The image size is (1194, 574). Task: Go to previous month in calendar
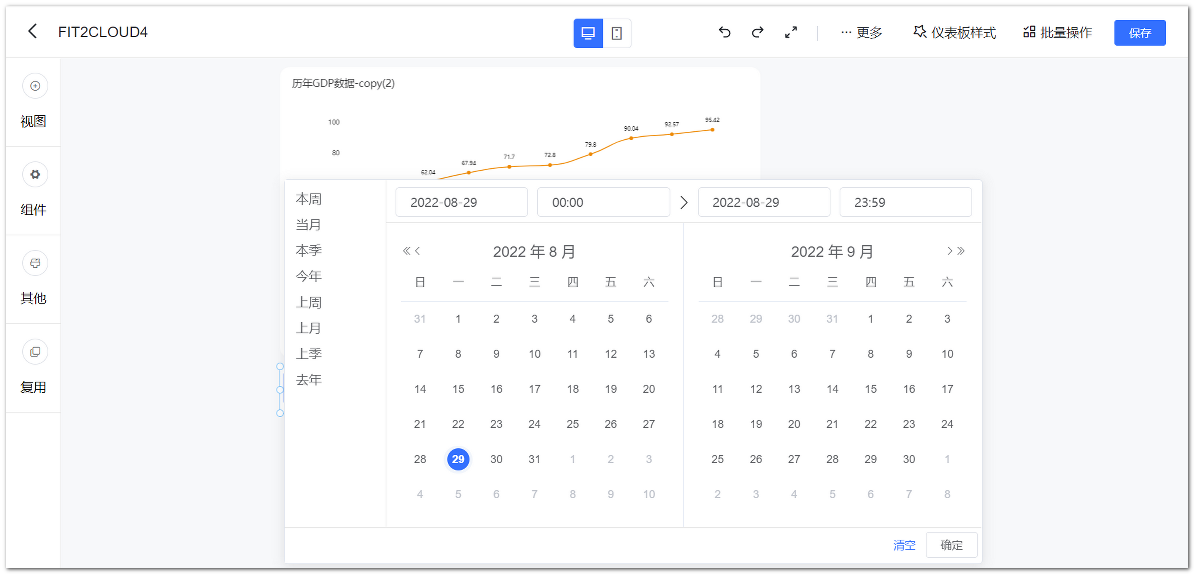(417, 251)
